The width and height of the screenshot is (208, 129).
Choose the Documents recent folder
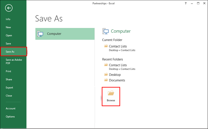[117, 80]
